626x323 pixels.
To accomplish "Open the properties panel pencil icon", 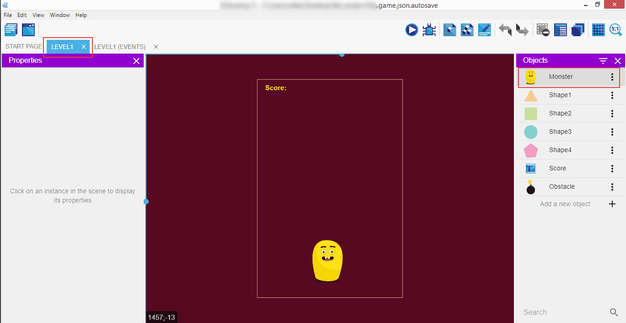I will tap(484, 30).
